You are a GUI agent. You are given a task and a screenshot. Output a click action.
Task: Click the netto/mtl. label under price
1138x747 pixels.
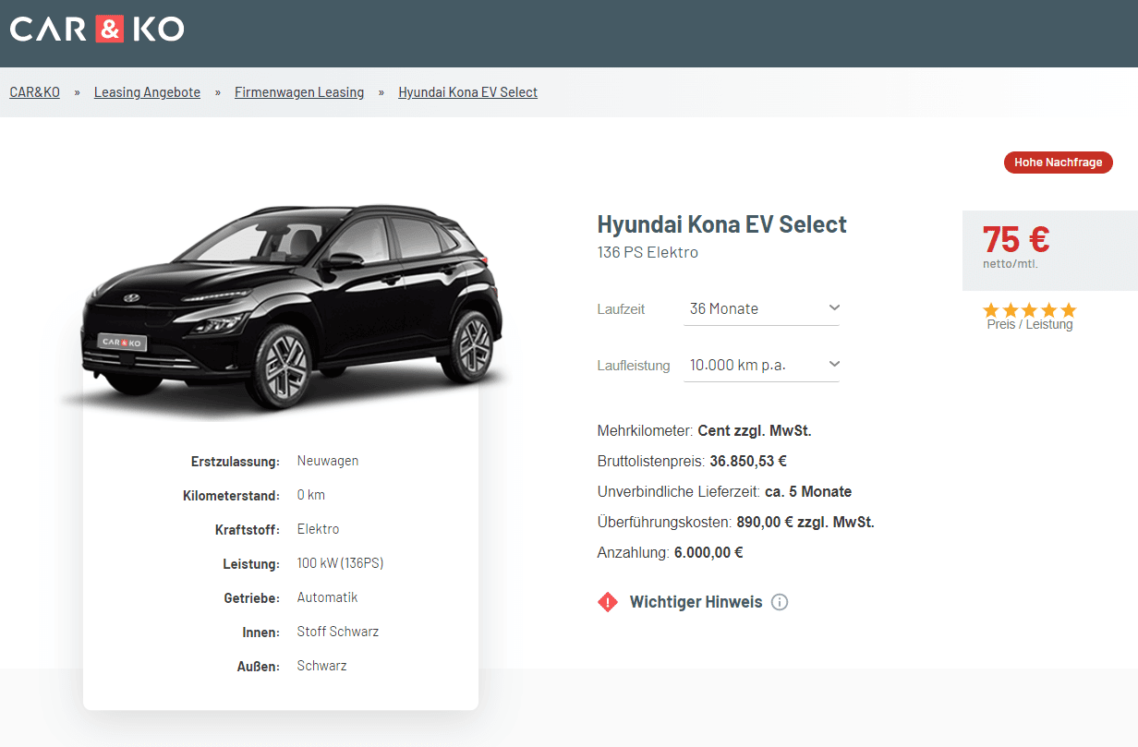click(1011, 264)
